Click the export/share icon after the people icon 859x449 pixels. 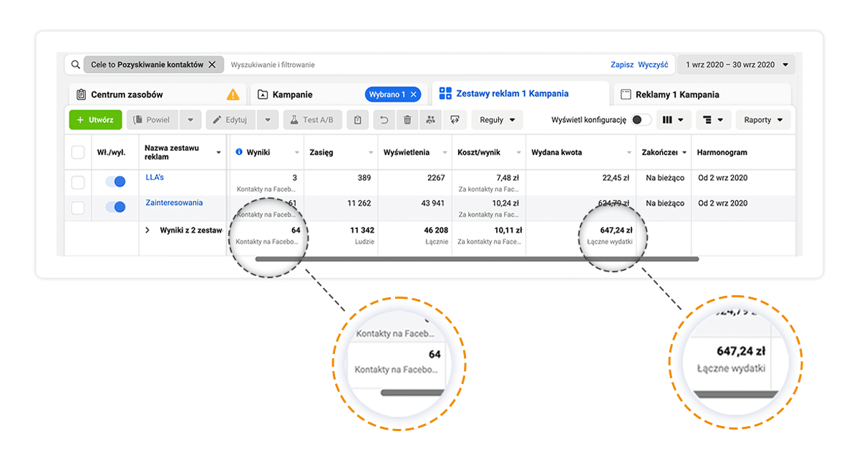point(454,119)
